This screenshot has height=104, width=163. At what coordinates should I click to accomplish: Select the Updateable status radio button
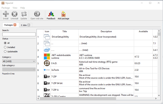click(x=5, y=51)
